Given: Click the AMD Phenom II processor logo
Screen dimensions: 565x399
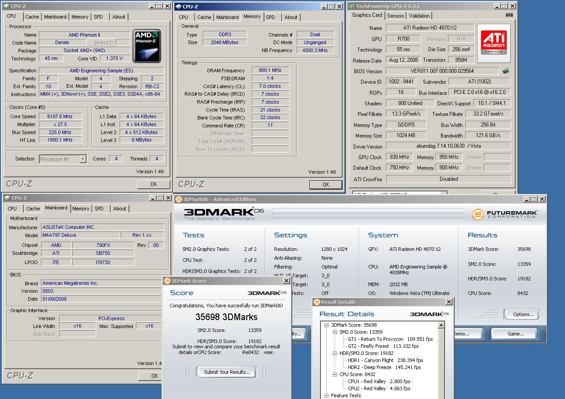Looking at the screenshot, I should 147,46.
